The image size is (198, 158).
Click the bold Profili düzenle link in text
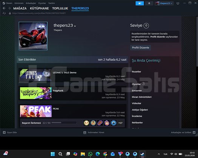158,37
